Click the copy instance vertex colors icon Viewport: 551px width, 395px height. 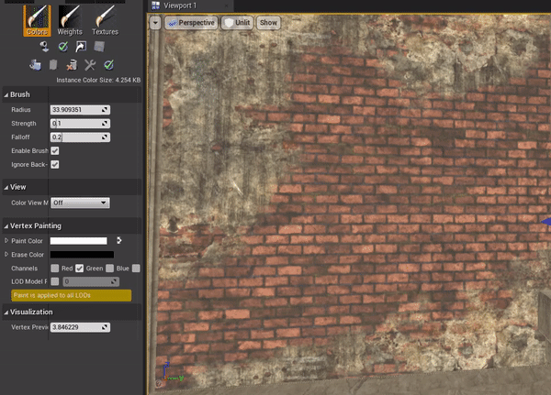tap(35, 65)
